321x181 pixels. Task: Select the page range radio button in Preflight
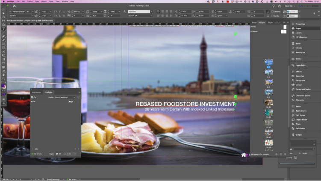point(65,153)
